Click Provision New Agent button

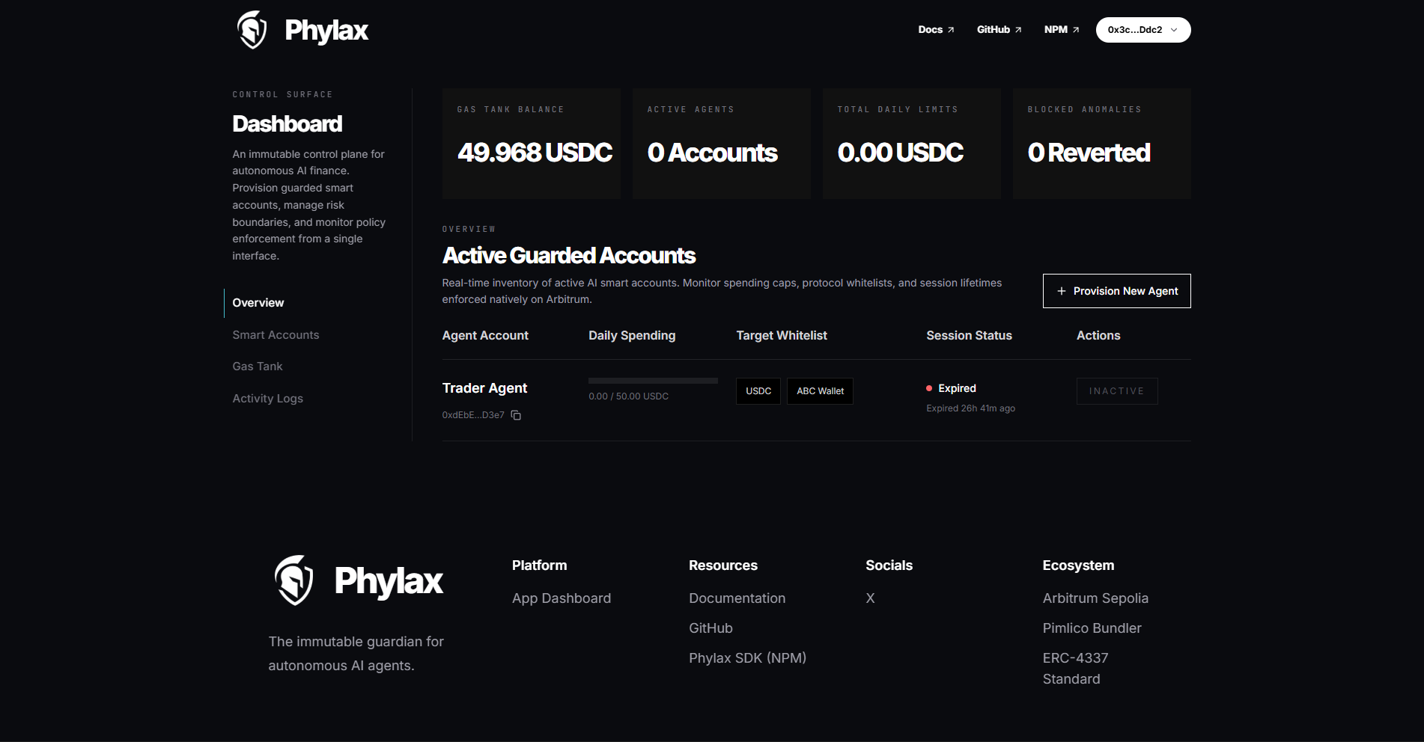pyautogui.click(x=1116, y=291)
